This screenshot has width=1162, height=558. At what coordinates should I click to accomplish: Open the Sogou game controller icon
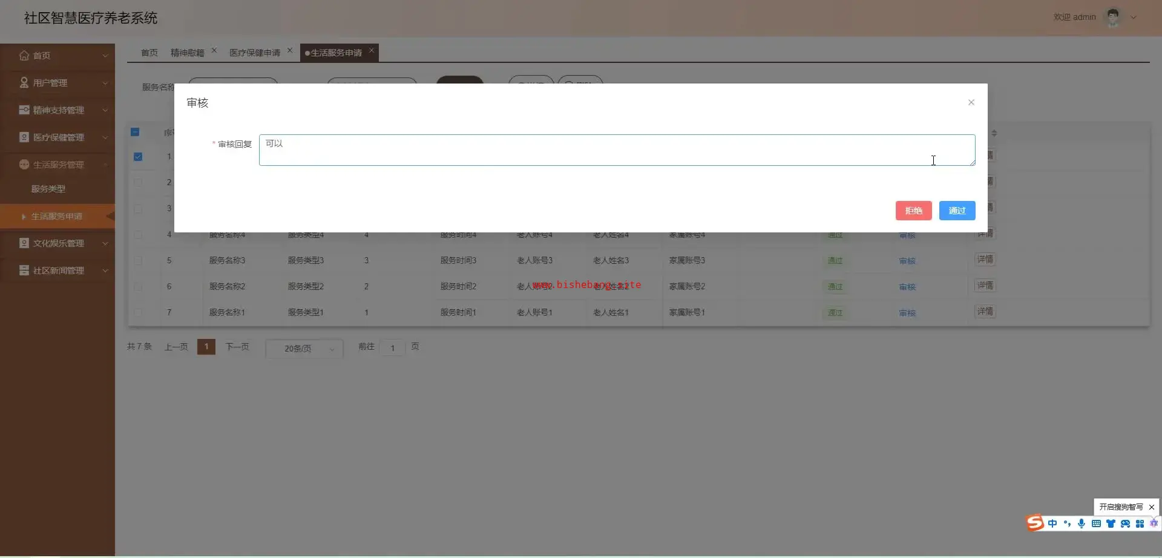(x=1125, y=524)
